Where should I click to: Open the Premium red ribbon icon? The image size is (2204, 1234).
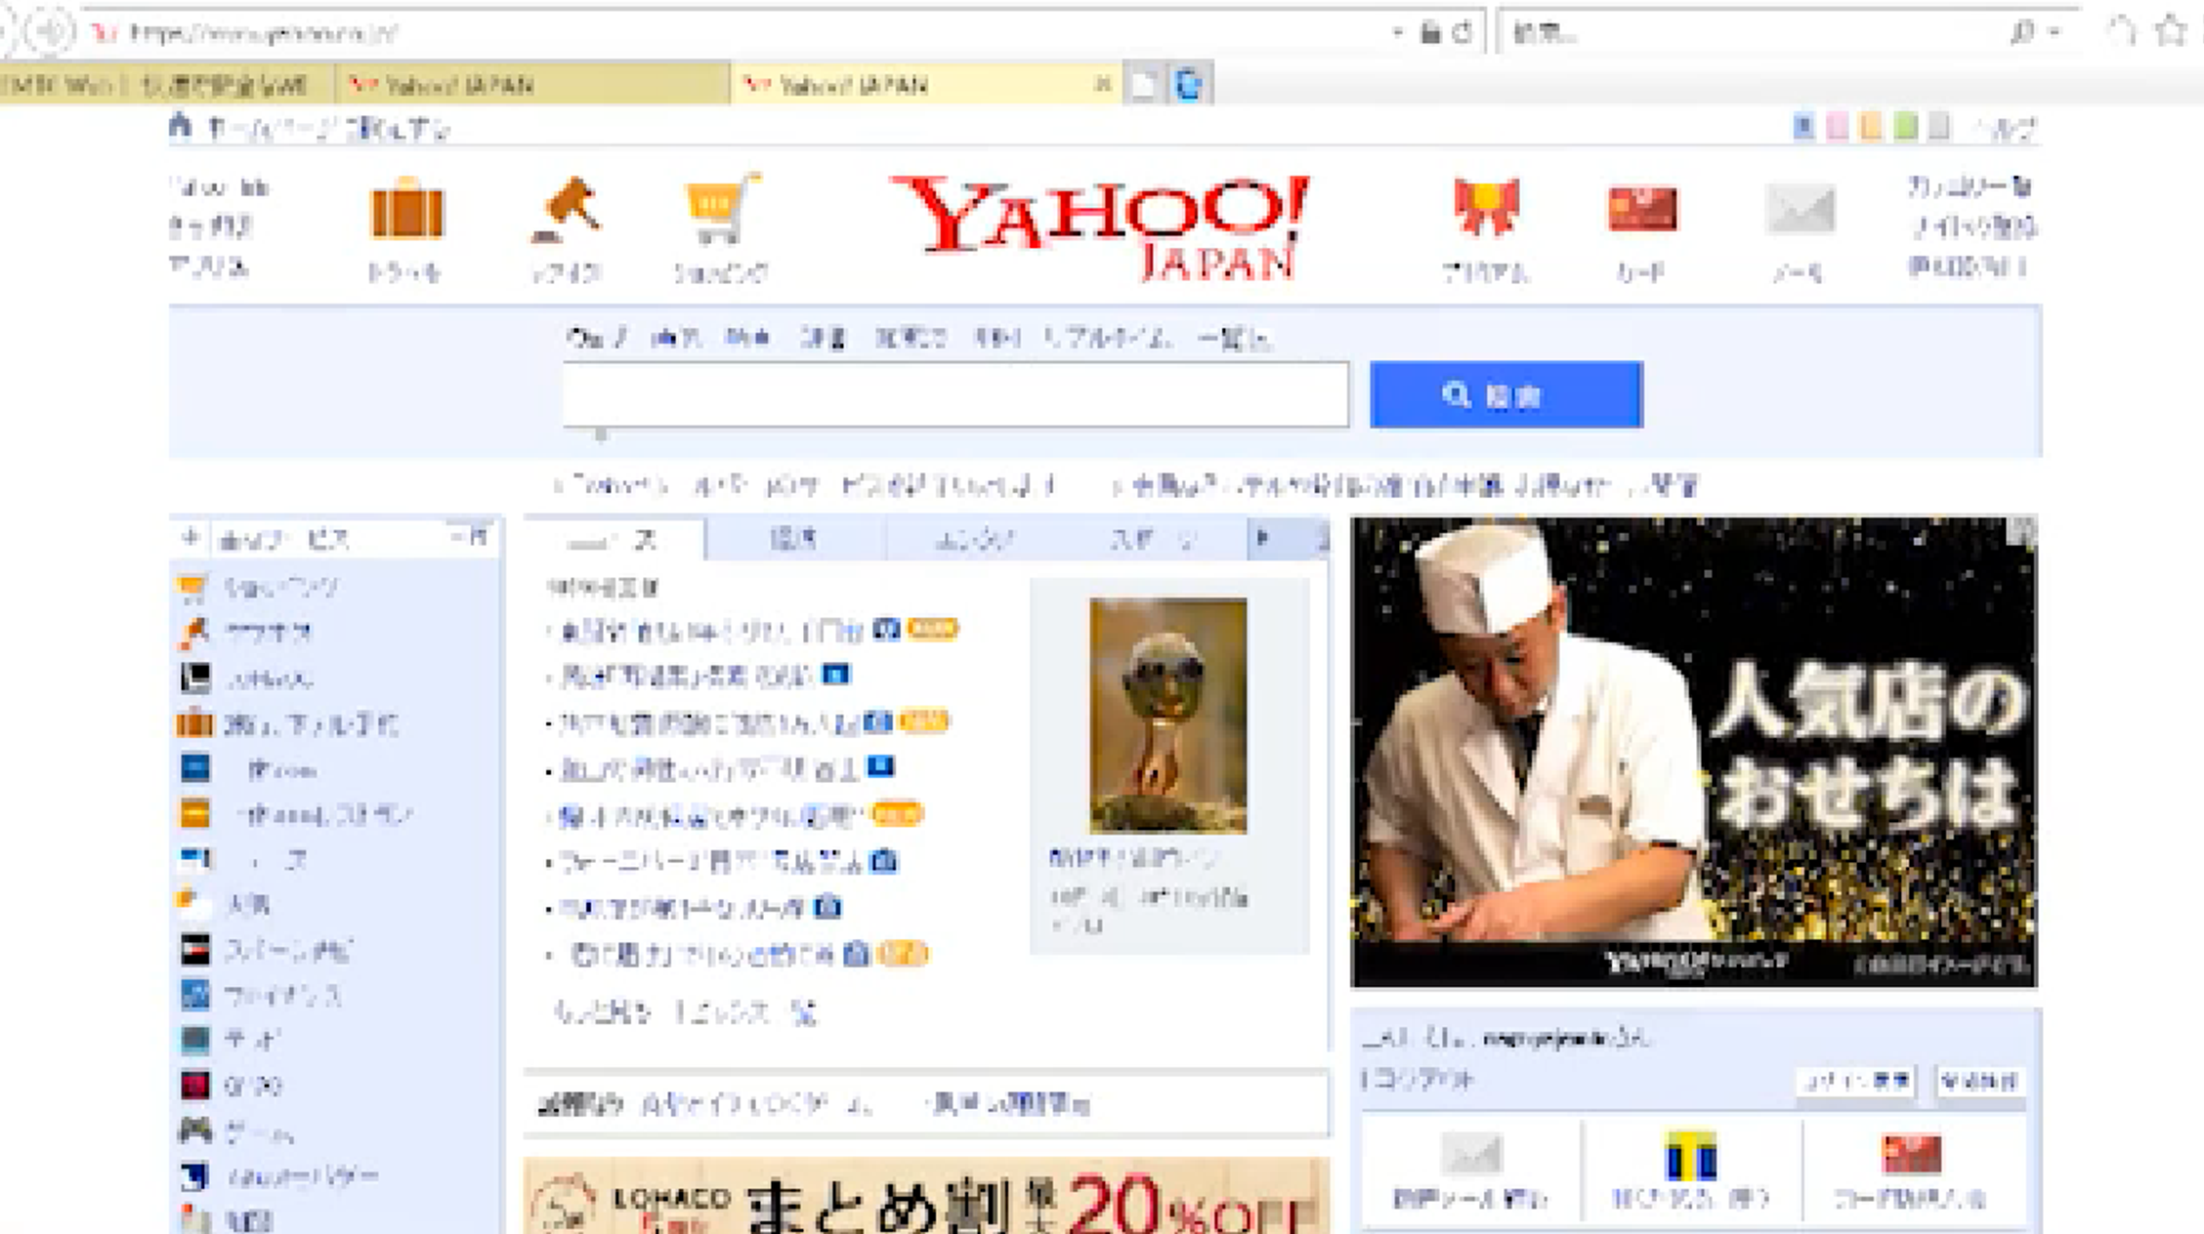(1486, 207)
